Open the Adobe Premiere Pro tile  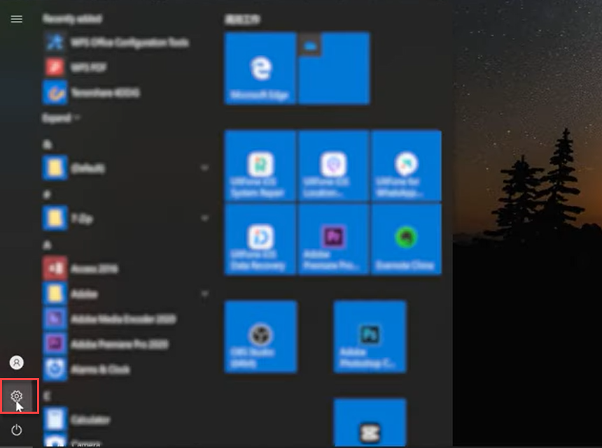pos(333,239)
